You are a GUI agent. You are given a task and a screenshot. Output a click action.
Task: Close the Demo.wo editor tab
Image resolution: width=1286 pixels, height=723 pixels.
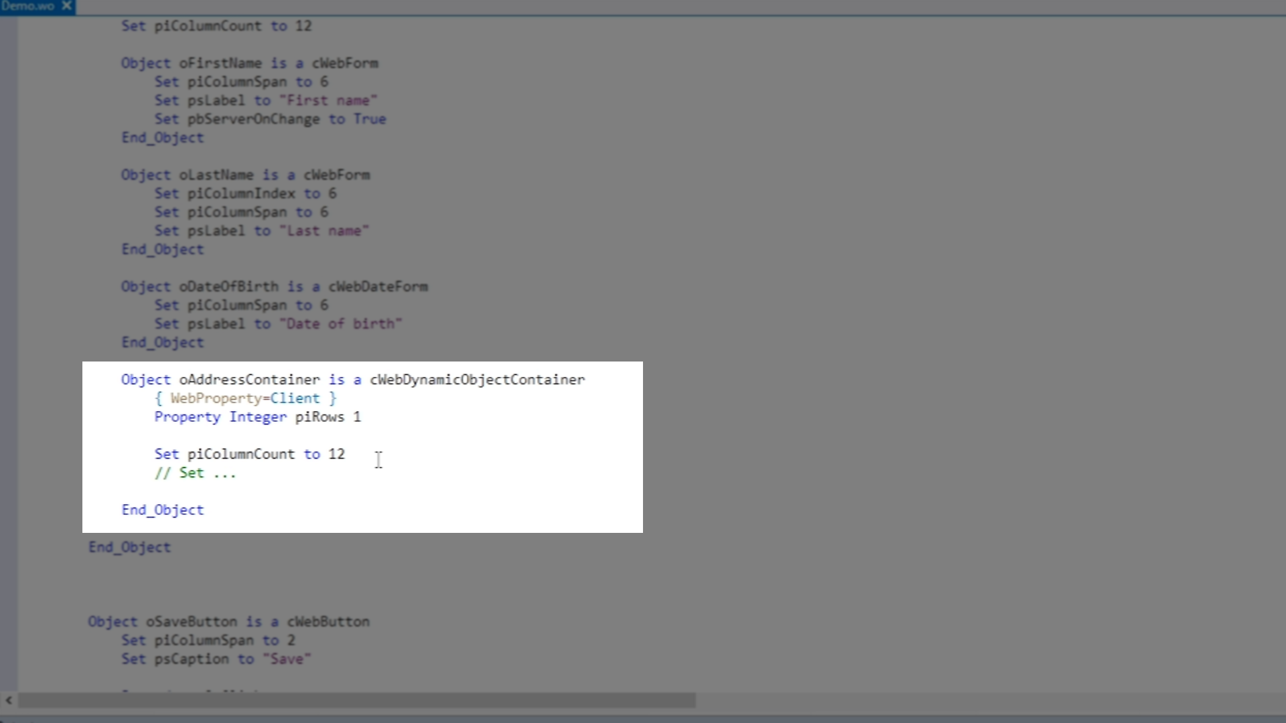pos(66,6)
